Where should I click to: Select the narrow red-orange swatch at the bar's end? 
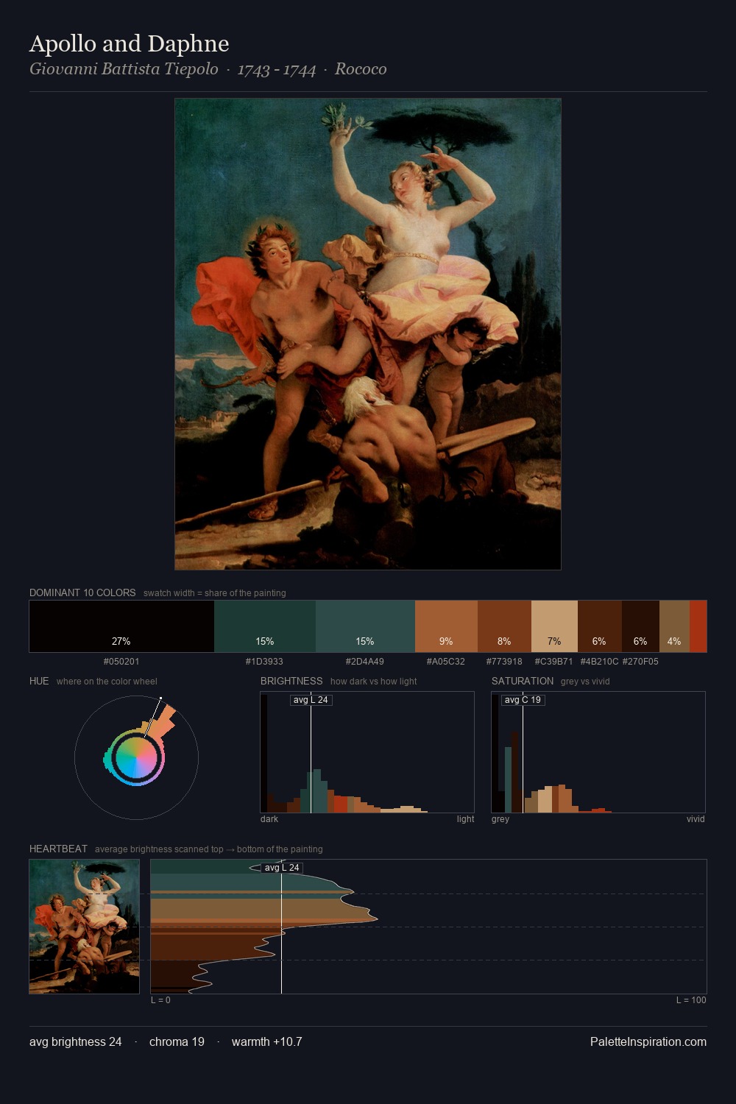click(x=698, y=626)
